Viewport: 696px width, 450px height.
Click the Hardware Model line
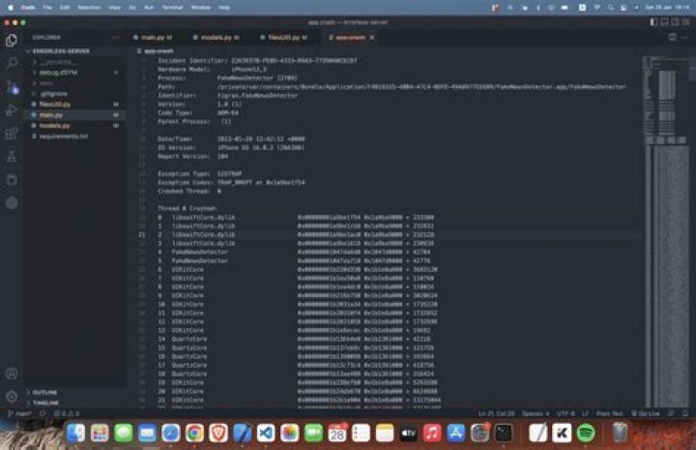[x=212, y=70]
